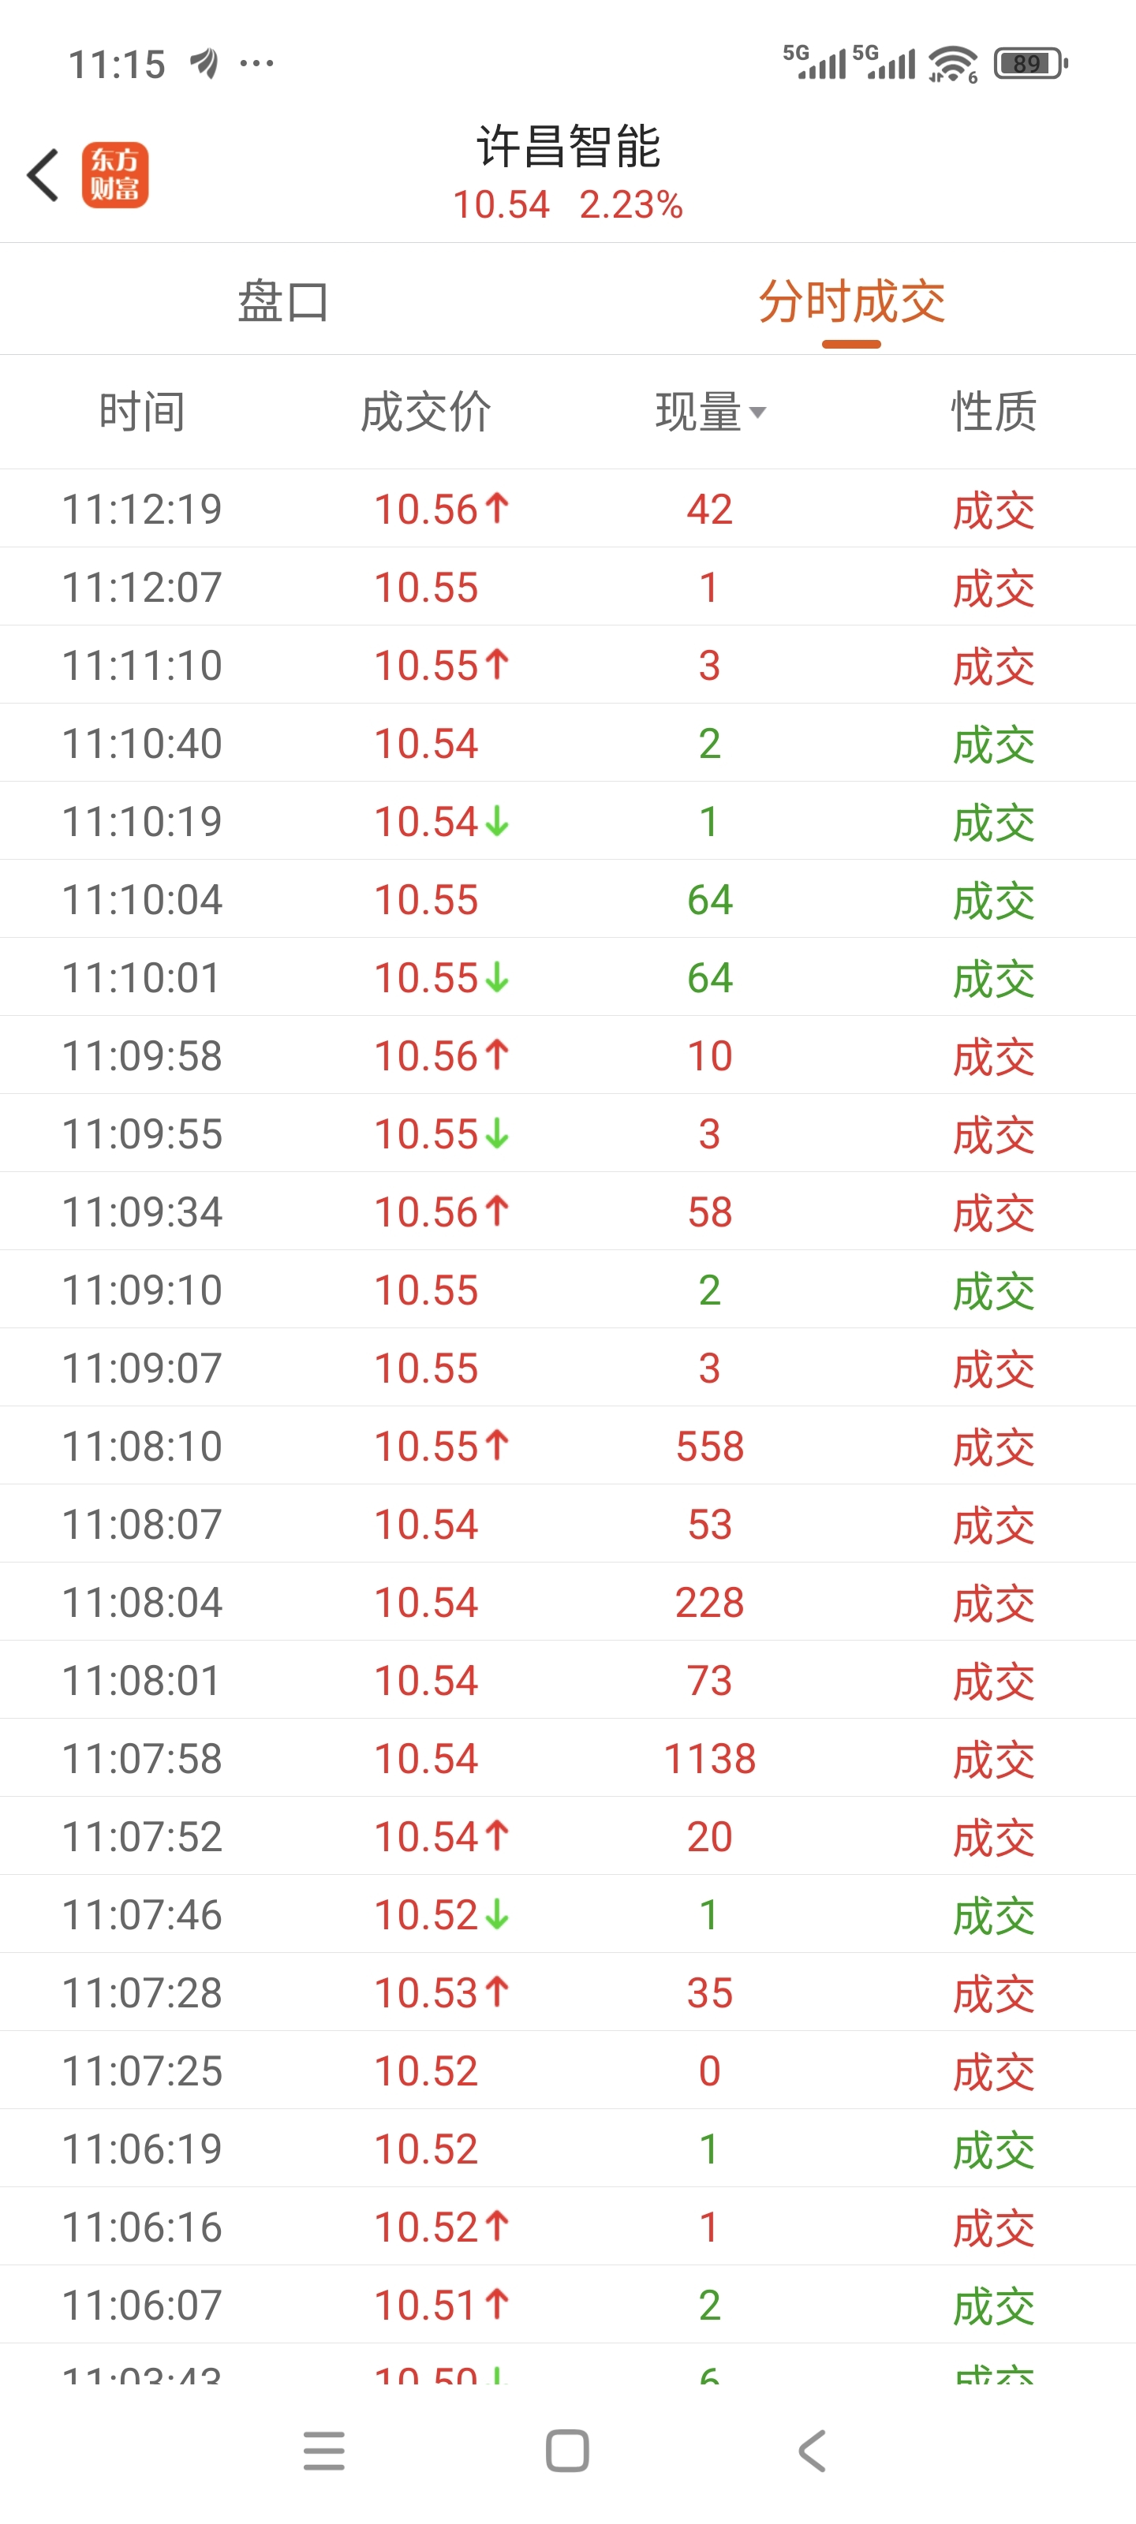This screenshot has height=2524, width=1136.
Task: Tap the 成交价 column header
Action: coord(425,412)
